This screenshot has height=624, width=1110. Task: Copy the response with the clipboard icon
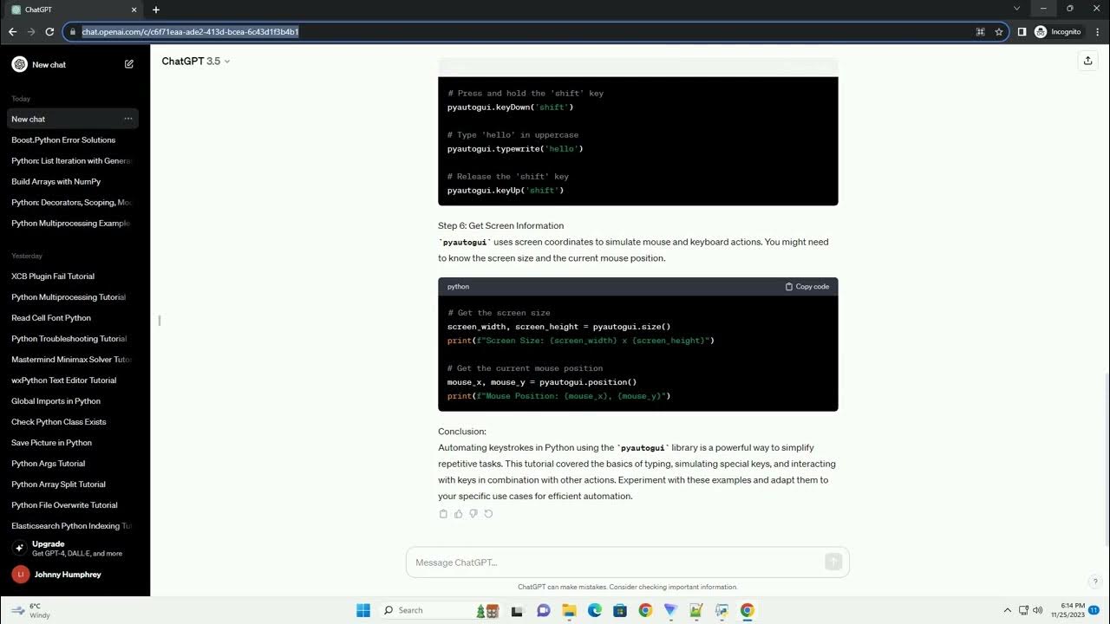pos(443,514)
